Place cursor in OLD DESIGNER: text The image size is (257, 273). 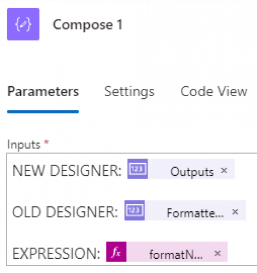tap(65, 212)
